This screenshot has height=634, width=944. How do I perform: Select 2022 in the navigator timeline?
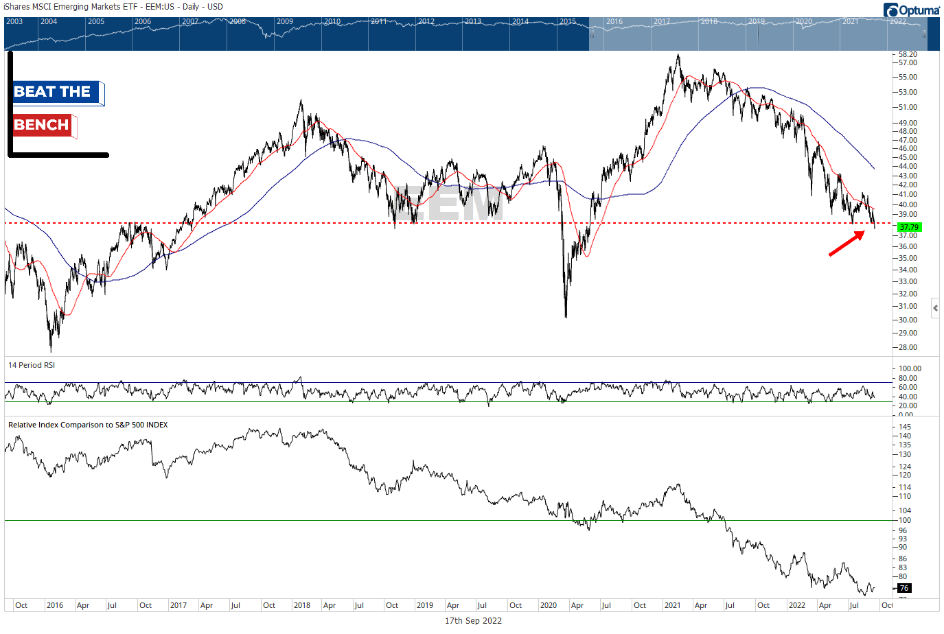click(x=898, y=21)
